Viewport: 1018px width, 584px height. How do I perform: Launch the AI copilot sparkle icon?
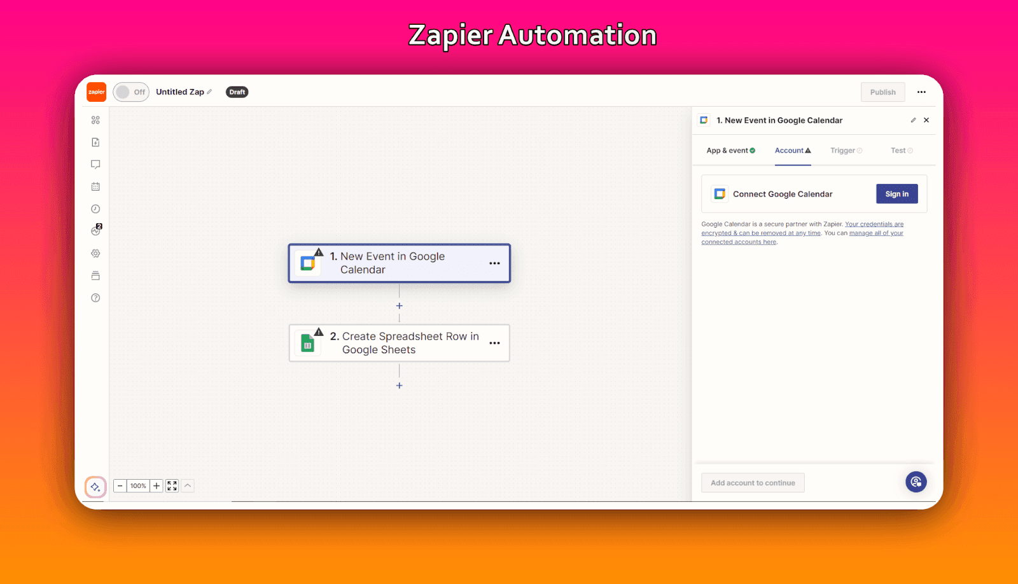coord(95,487)
